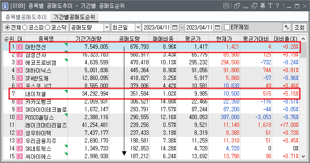310x163 pixels.
Task: Click the table scrollbar down arrow
Action: pos(303,156)
